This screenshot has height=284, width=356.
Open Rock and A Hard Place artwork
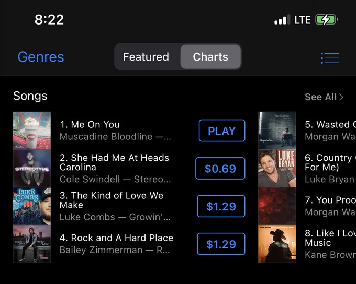32,244
